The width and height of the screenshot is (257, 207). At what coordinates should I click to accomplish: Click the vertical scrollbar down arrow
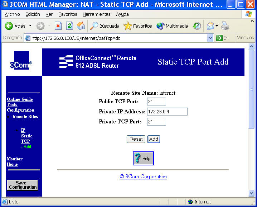point(251,193)
